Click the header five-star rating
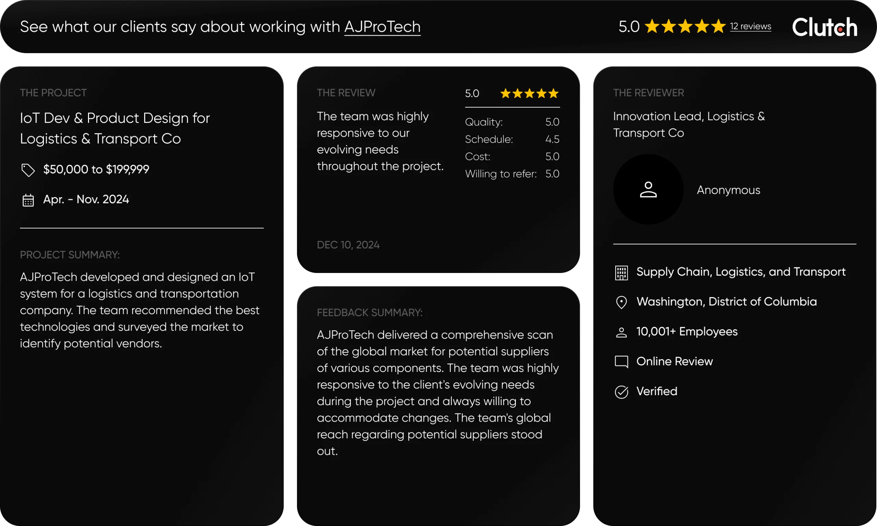This screenshot has height=526, width=877. tap(685, 27)
